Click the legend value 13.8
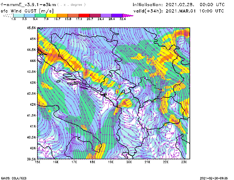The height and width of the screenshot is (180, 234). [68, 19]
